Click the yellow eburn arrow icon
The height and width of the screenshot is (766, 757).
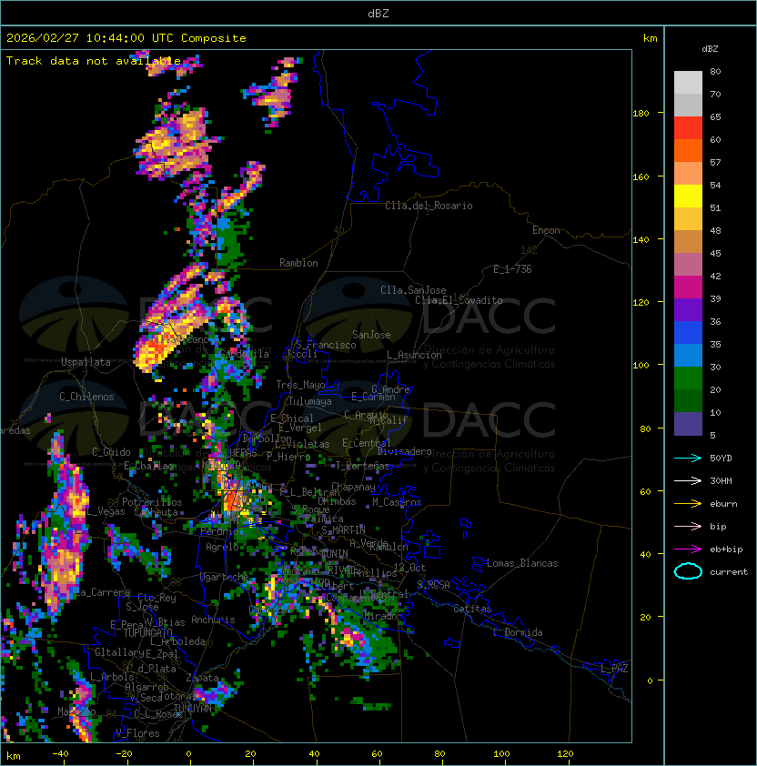(688, 504)
